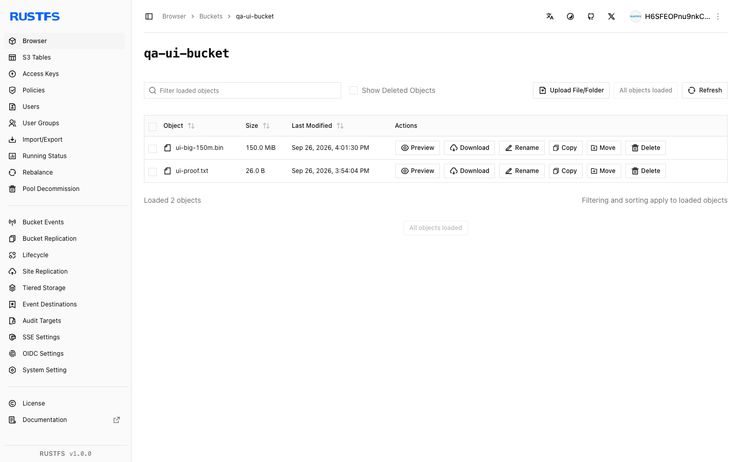
Task: Click Buckets in the breadcrumb
Action: pyautogui.click(x=211, y=16)
